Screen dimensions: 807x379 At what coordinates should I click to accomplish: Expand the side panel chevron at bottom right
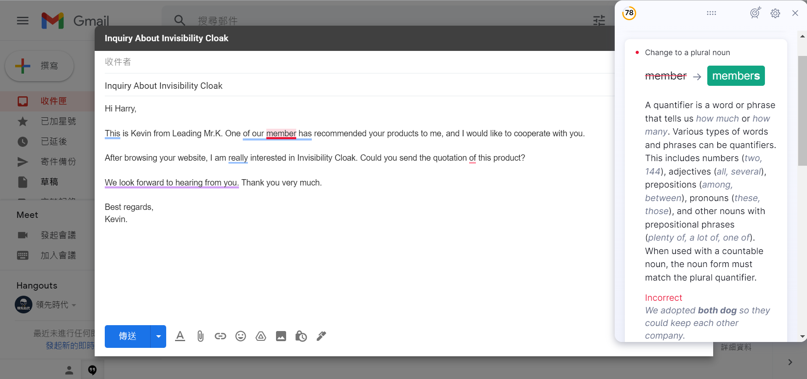pyautogui.click(x=790, y=362)
